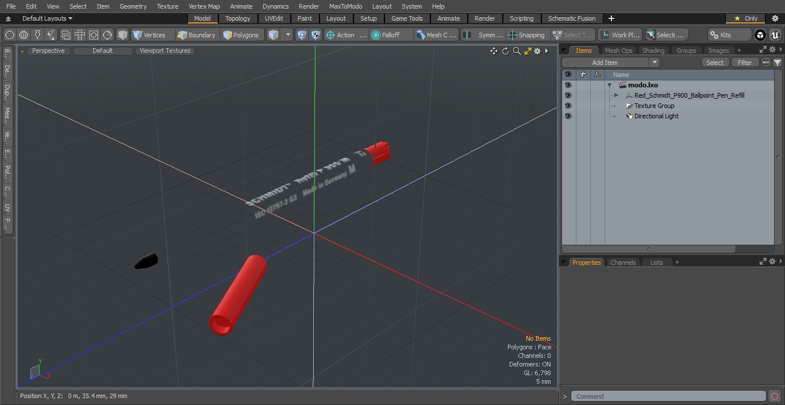
Task: Switch to Polygons selection mode
Action: coord(243,35)
